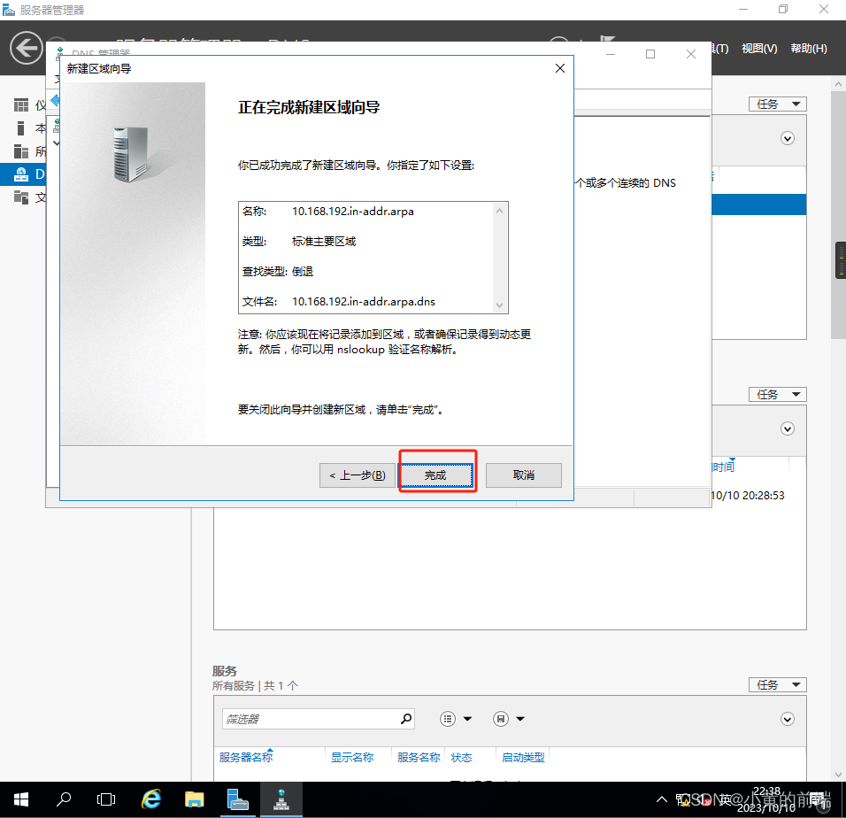Collapse the events panel chevron
Screen dimensions: 846x818
click(788, 429)
